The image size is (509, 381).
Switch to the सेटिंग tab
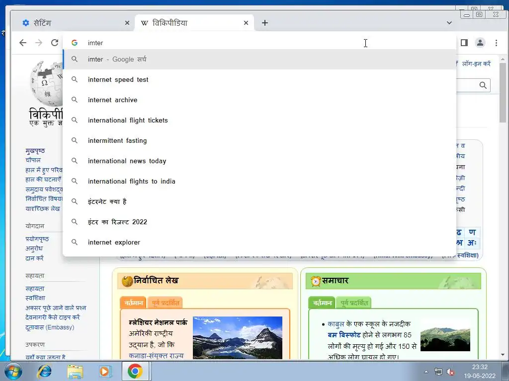click(x=74, y=23)
